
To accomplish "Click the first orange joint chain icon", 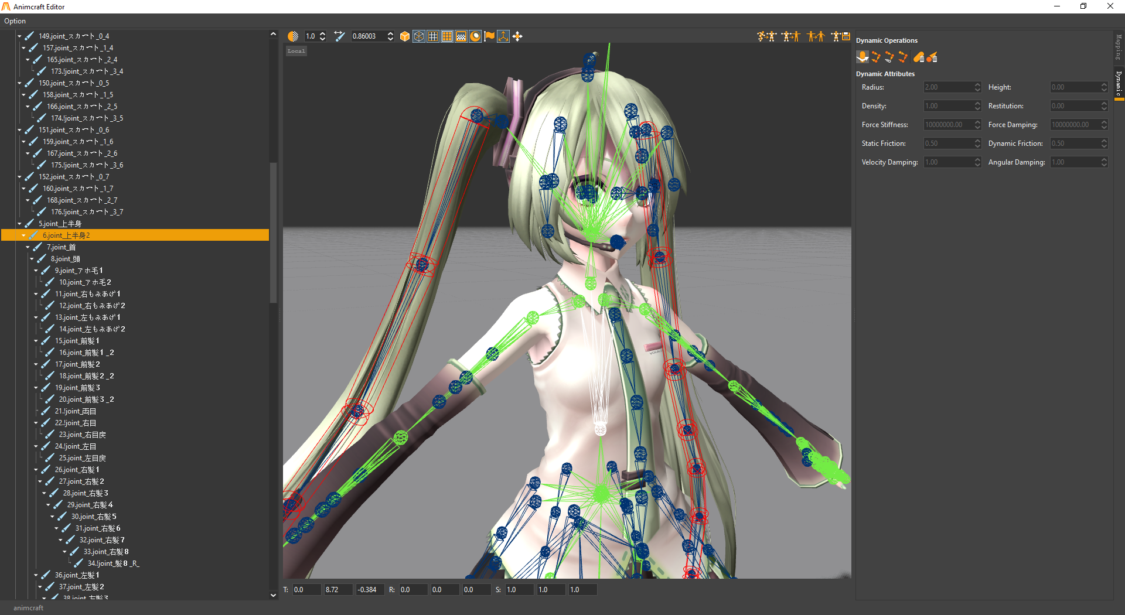I will 877,57.
